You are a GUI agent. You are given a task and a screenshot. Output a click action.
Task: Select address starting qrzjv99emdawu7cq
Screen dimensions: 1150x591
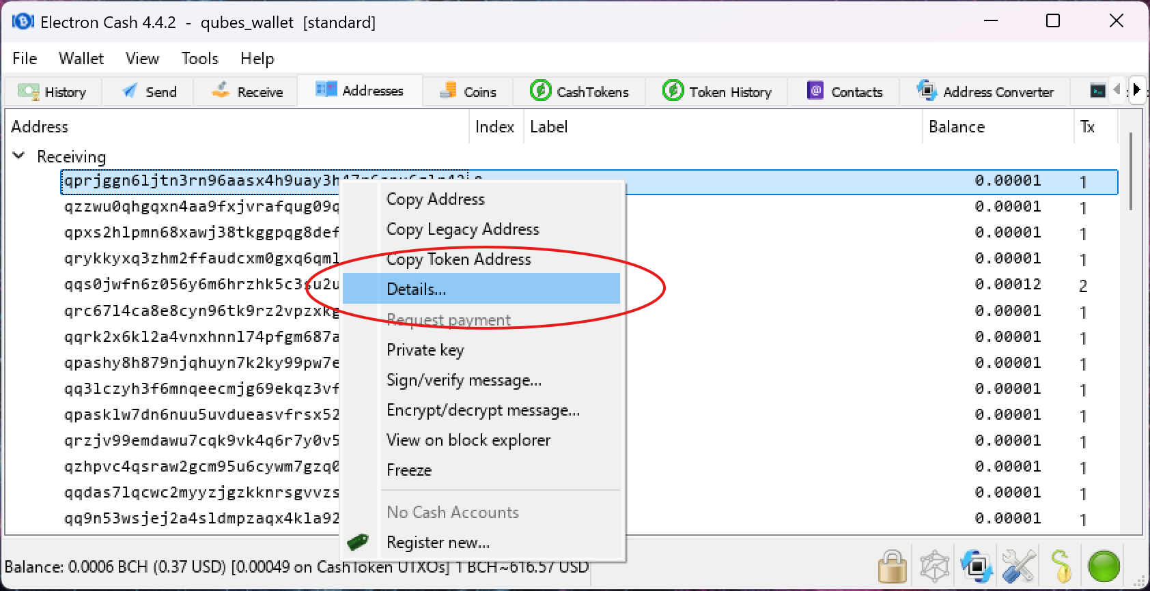[201, 440]
